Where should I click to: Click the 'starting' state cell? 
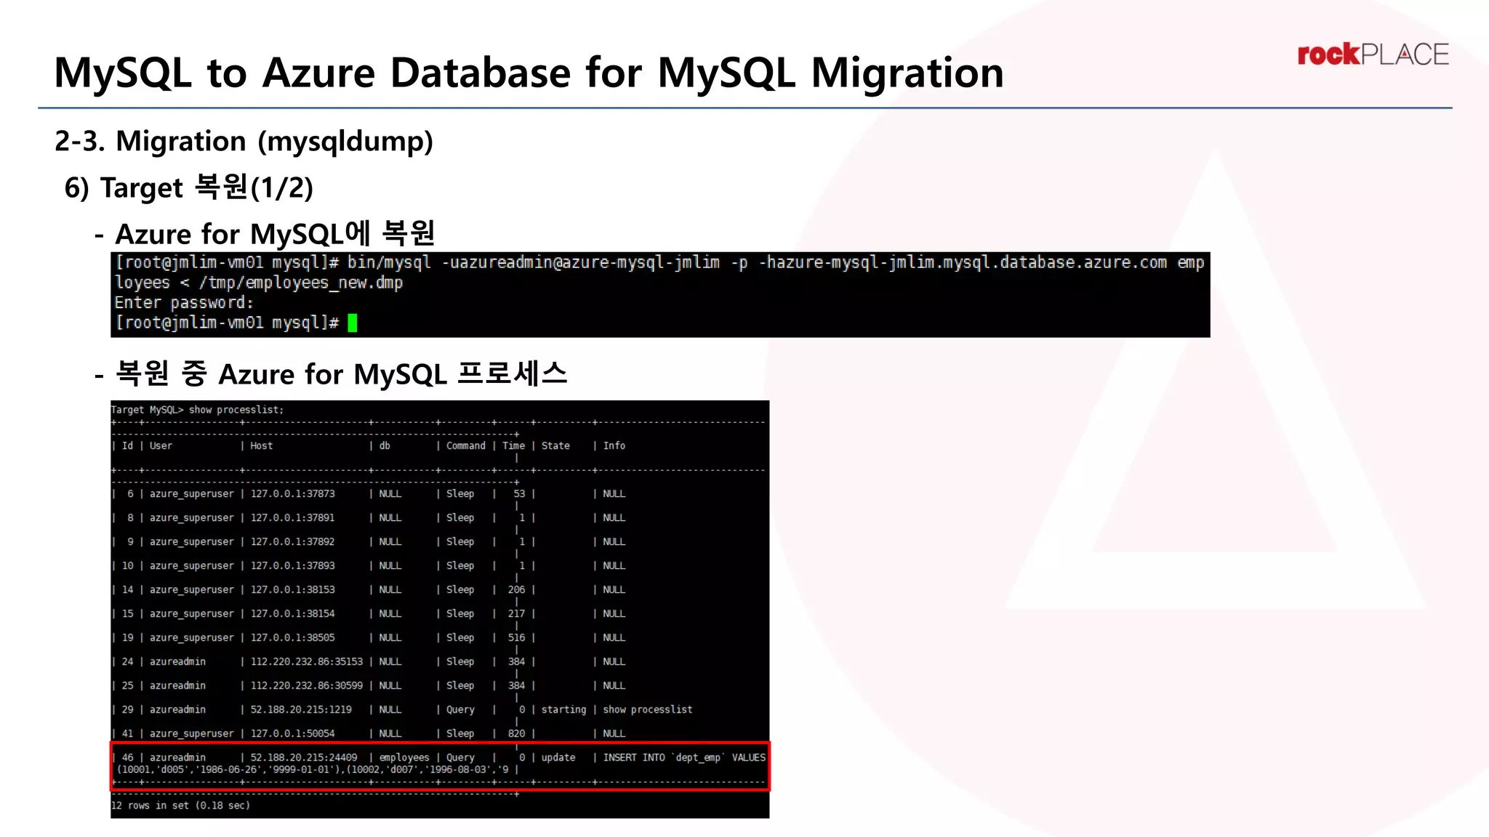pyautogui.click(x=563, y=710)
